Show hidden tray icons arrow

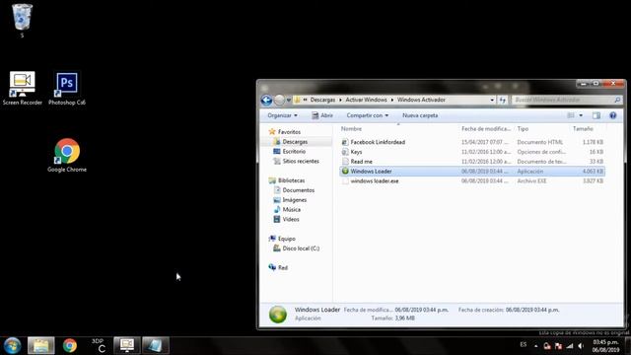535,346
